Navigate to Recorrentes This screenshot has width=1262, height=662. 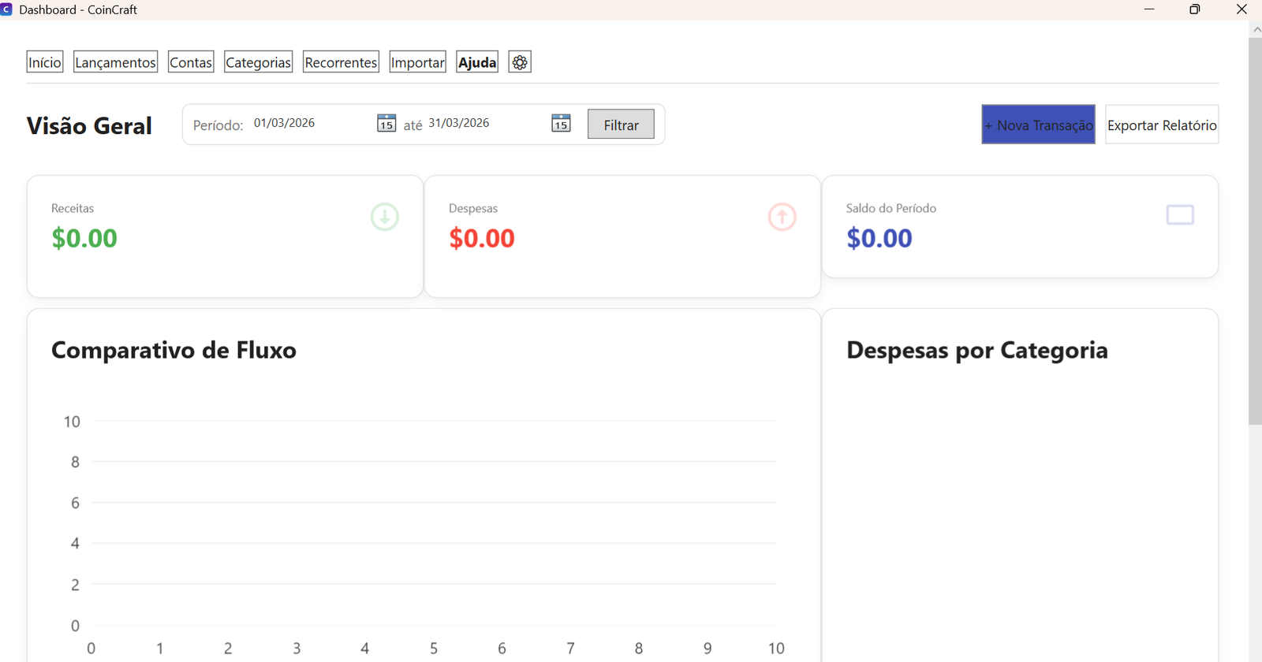pyautogui.click(x=341, y=62)
